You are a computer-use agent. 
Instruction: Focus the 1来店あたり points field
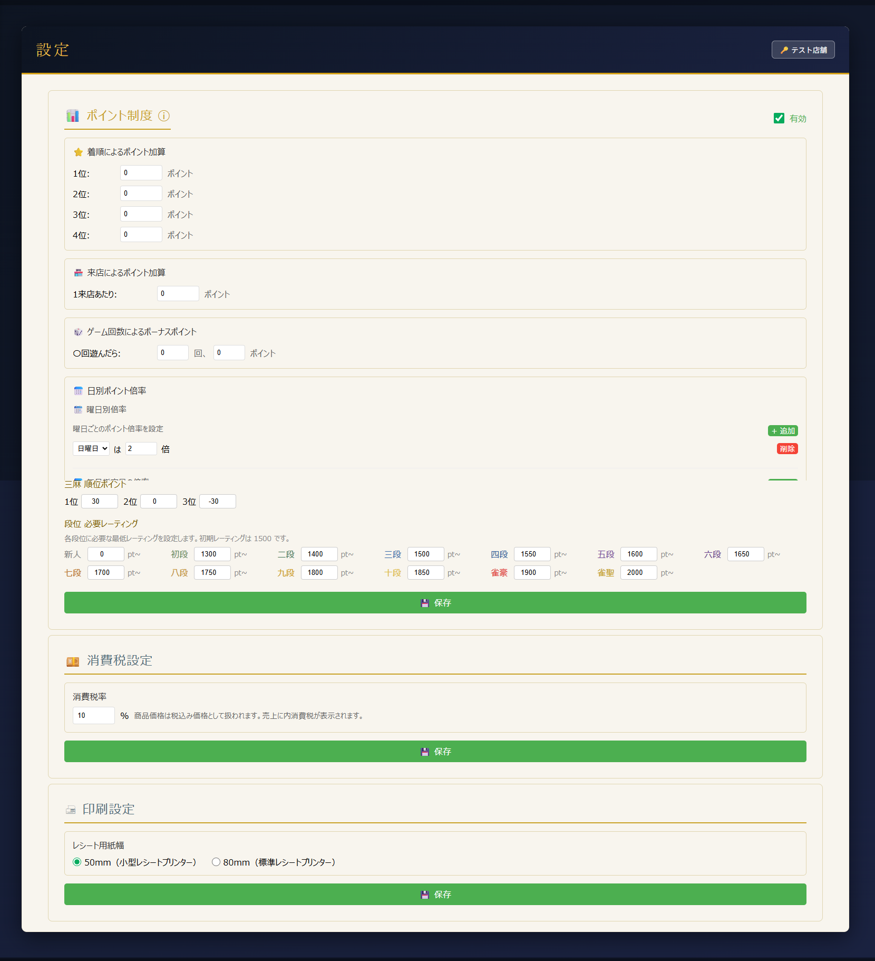click(178, 294)
